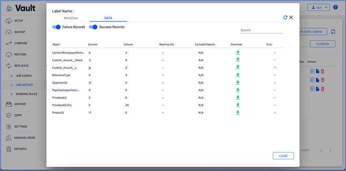The image size is (346, 171).
Task: Expand the Masking Rules sidebar item
Action: pos(26,94)
